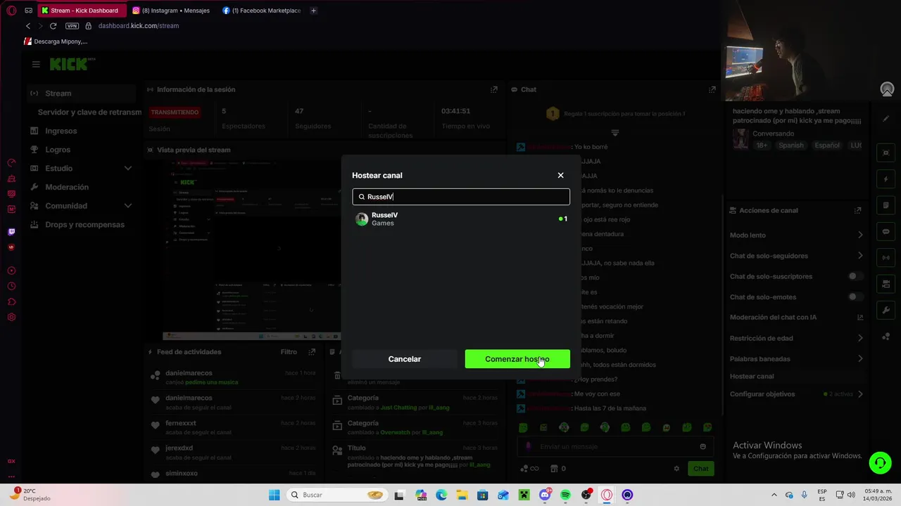Viewport: 901px width, 506px height.
Task: Open the Kick hamburger menu
Action: (36, 64)
